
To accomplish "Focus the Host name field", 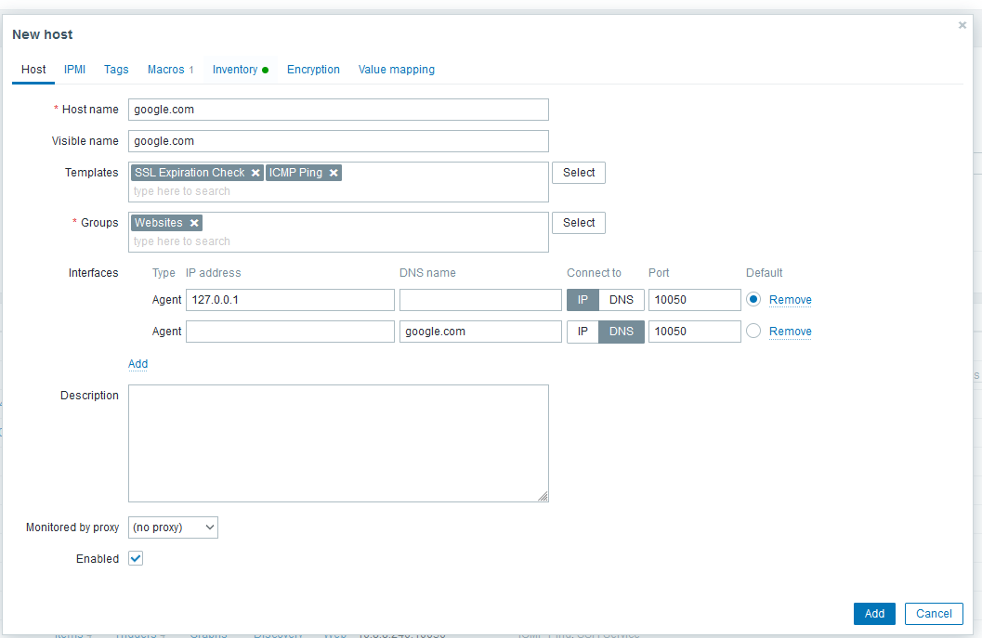I will [338, 110].
